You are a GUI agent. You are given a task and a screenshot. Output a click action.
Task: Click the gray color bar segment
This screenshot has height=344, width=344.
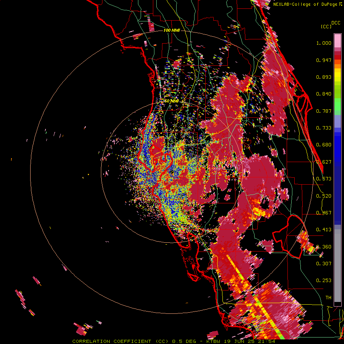338,266
